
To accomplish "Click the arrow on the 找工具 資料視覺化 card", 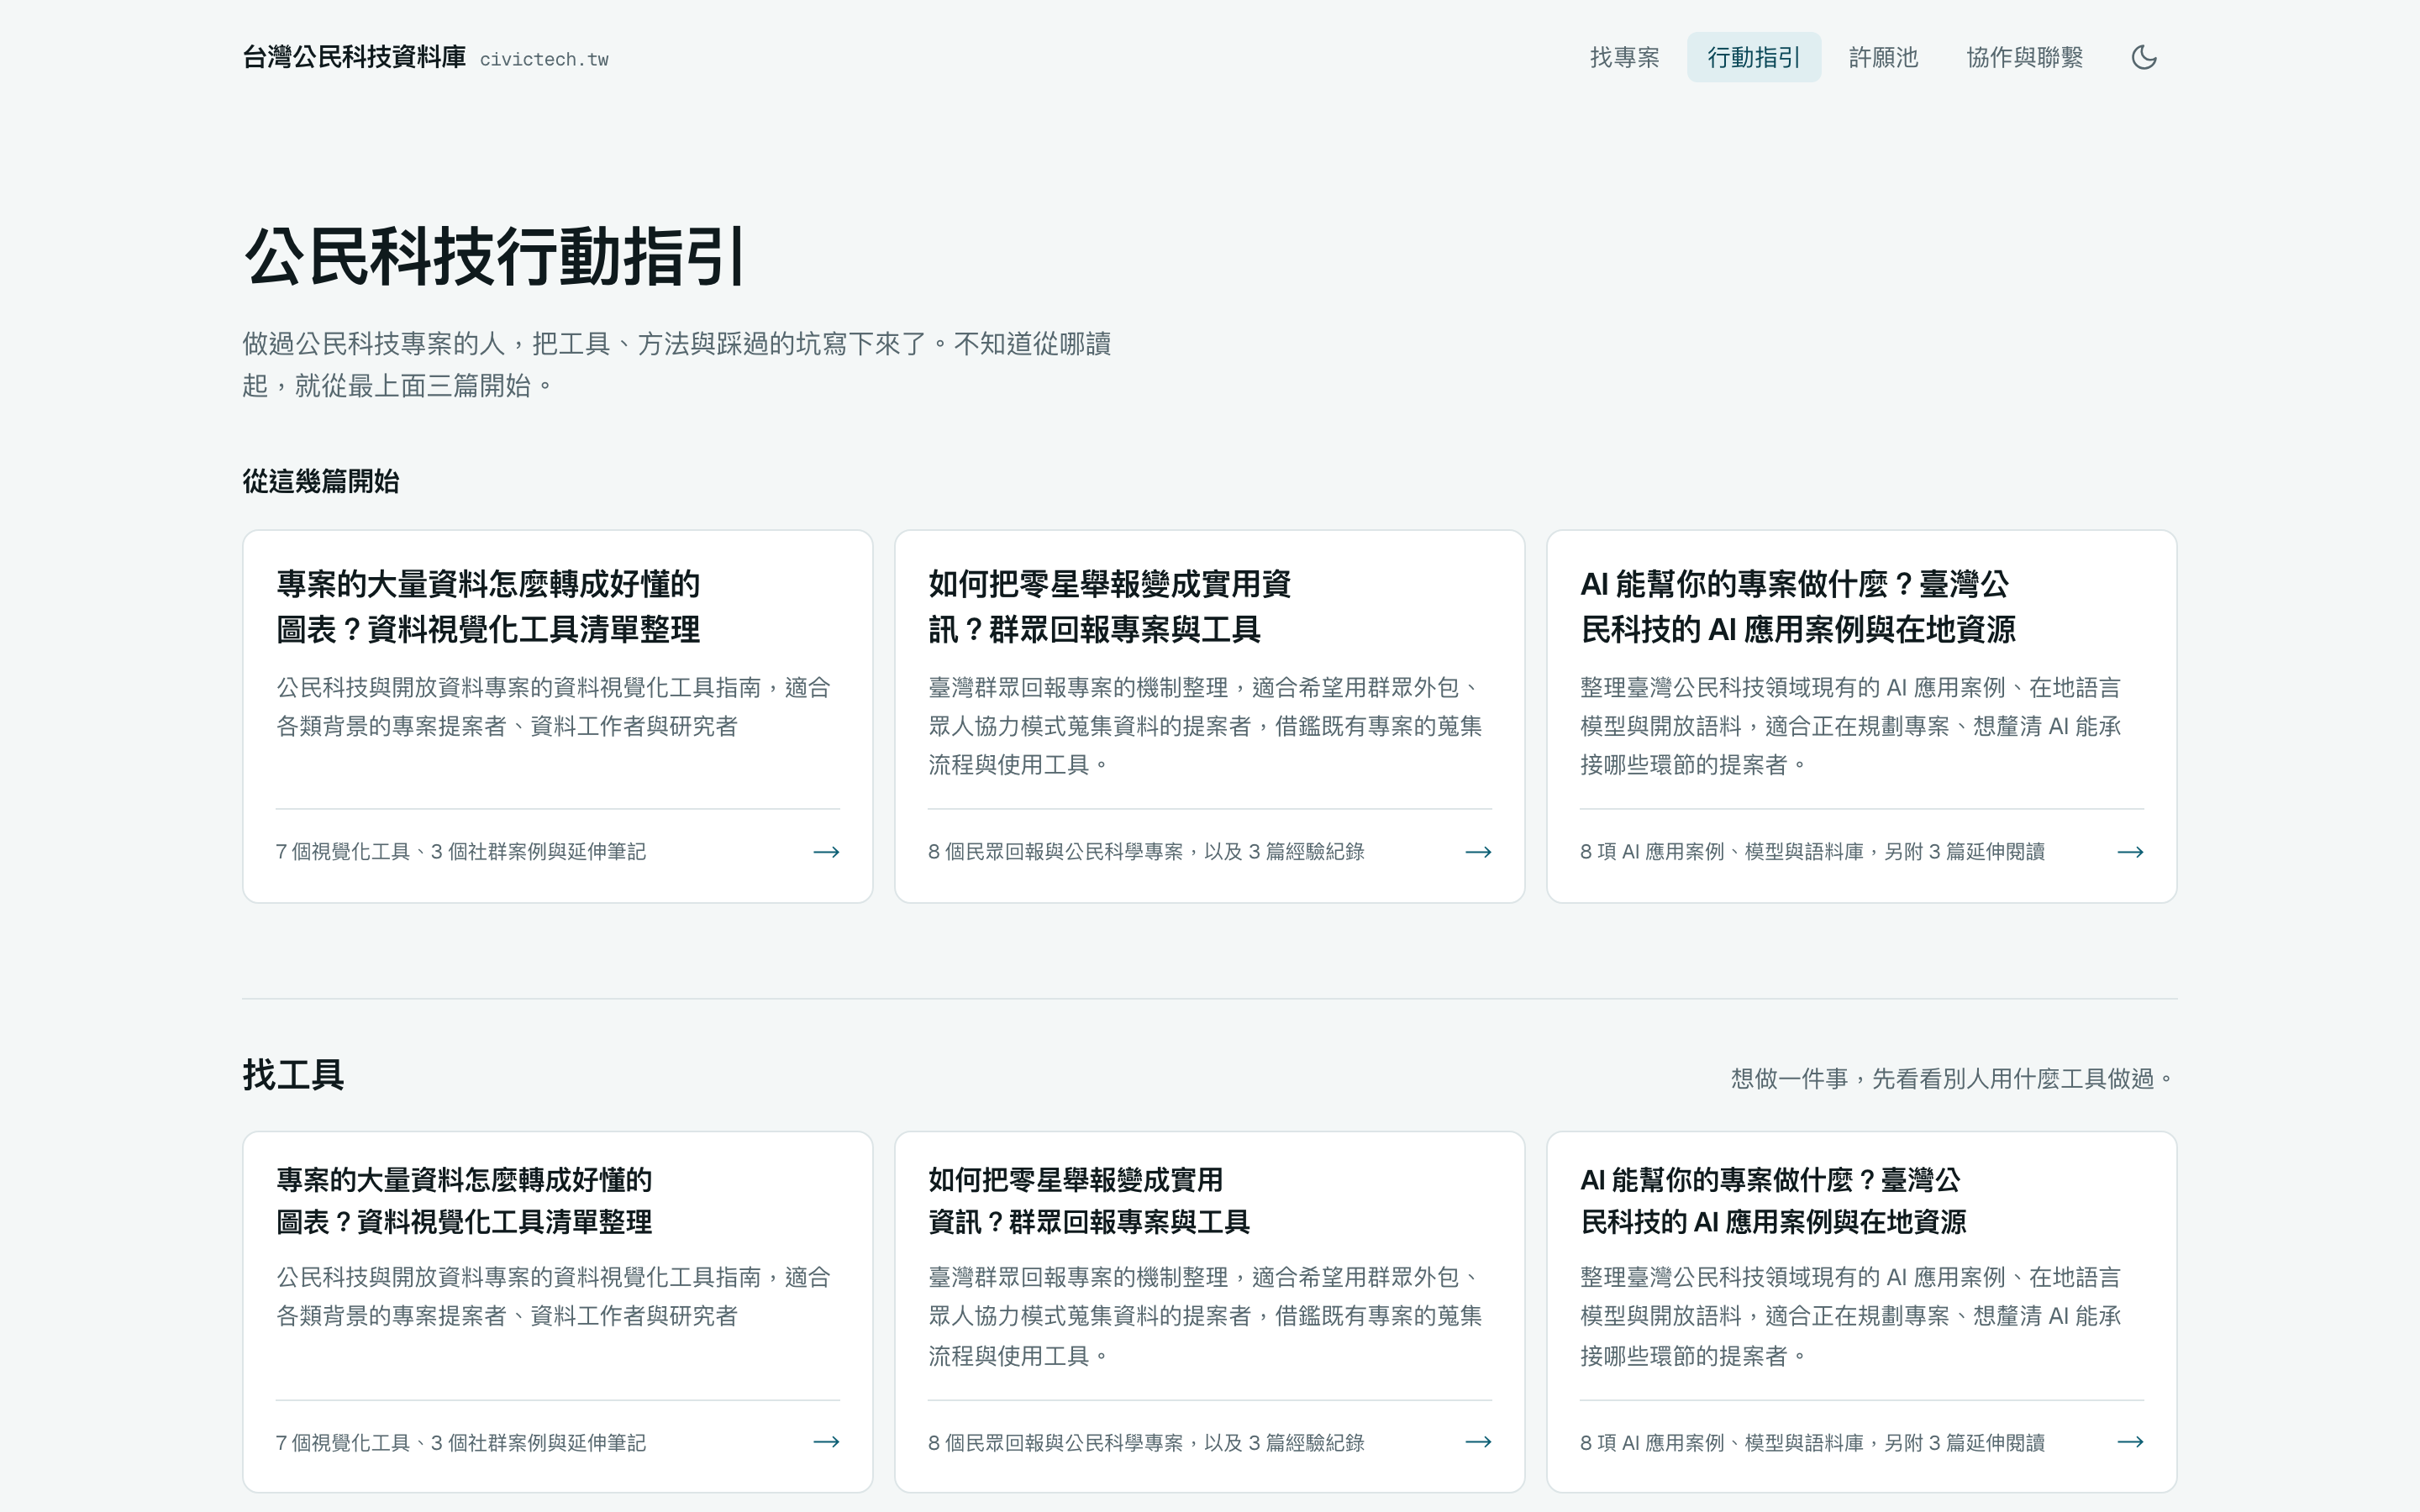I will coord(826,1442).
